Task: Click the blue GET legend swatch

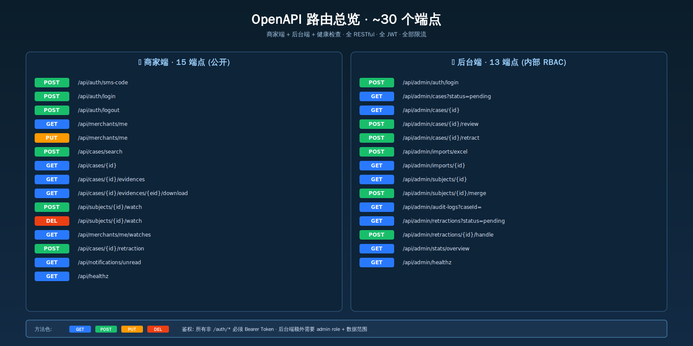Action: (x=80, y=329)
